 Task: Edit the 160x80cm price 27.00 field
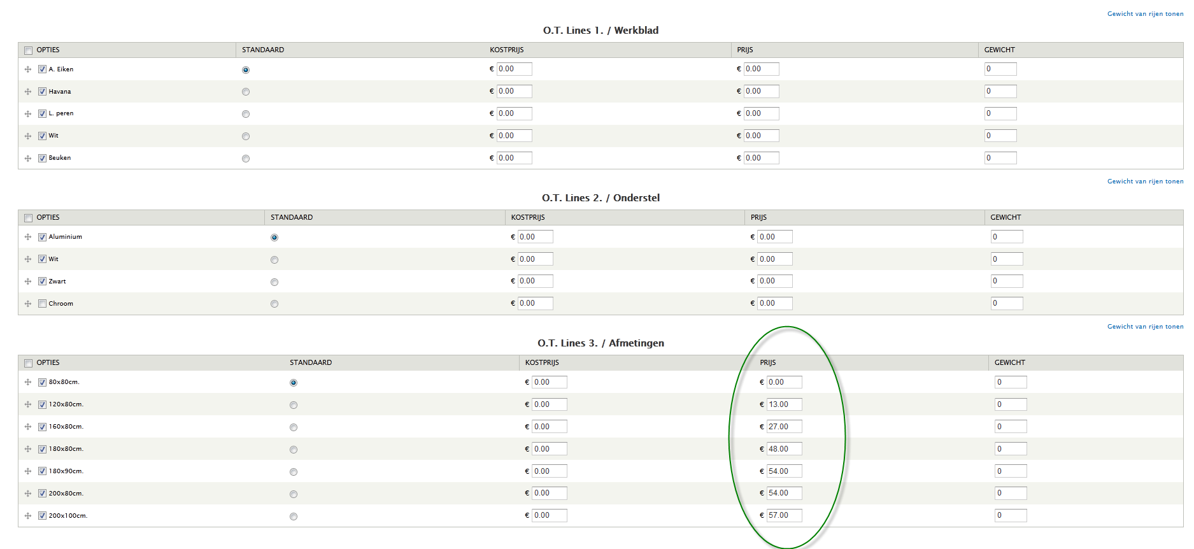click(784, 427)
